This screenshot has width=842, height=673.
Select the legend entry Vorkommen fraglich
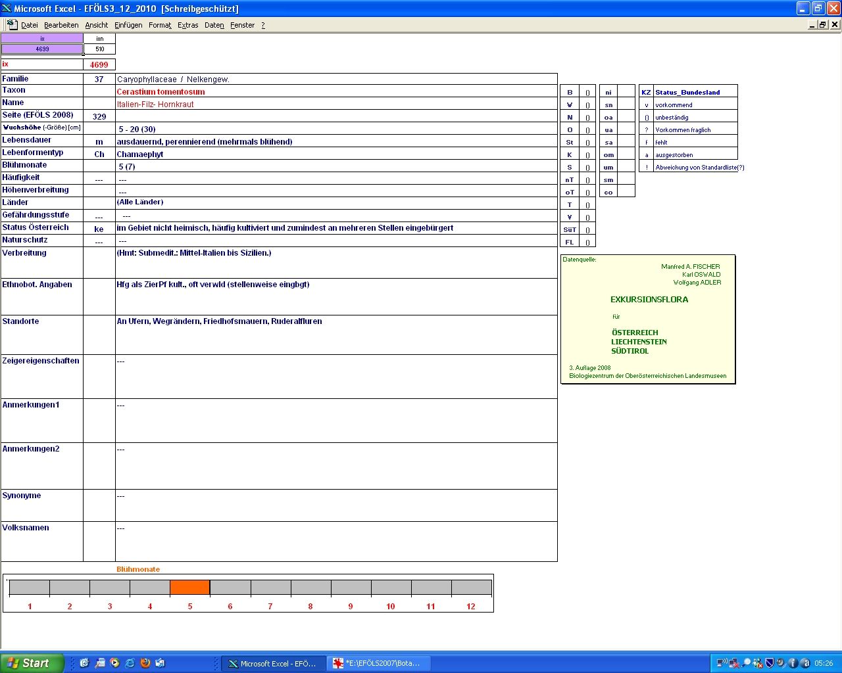click(x=695, y=129)
